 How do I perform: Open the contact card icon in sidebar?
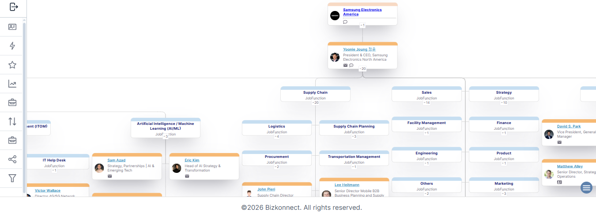tap(12, 27)
